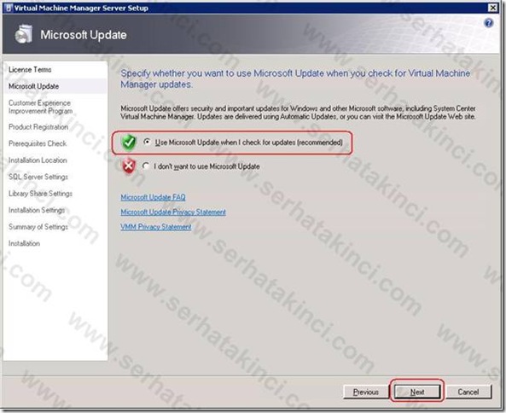This screenshot has width=506, height=413.
Task: Go back with the Previous button
Action: click(365, 392)
